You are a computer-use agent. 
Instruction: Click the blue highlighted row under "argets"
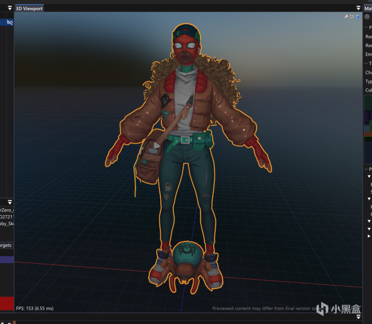[x=7, y=260]
